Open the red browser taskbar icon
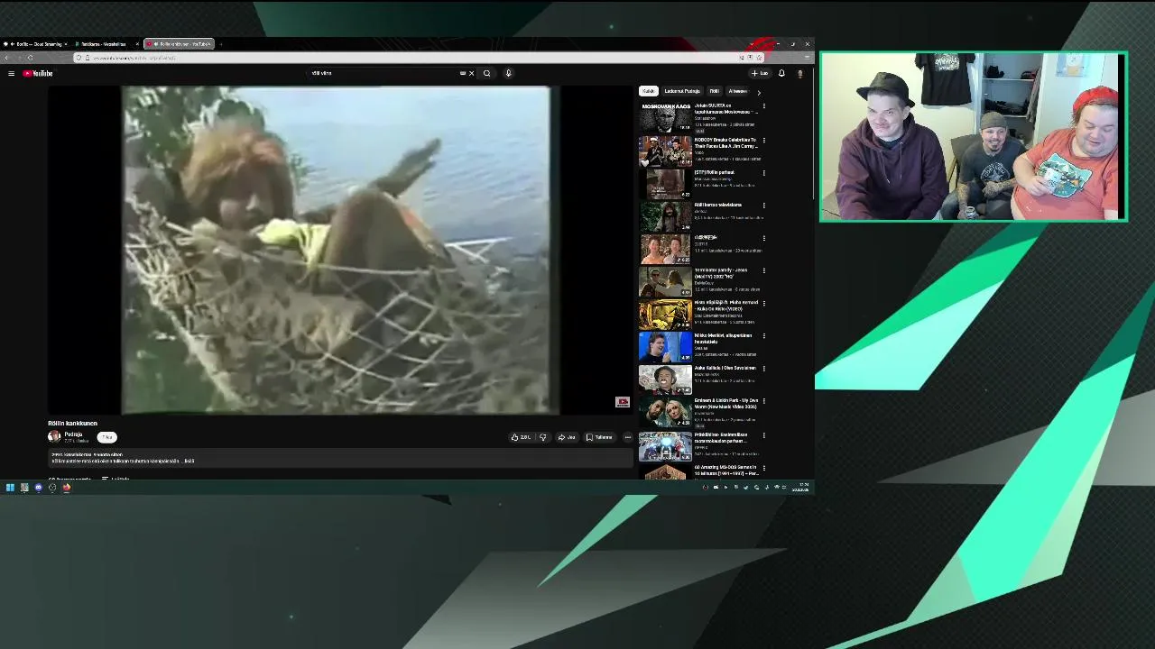Image resolution: width=1155 pixels, height=649 pixels. click(x=66, y=488)
